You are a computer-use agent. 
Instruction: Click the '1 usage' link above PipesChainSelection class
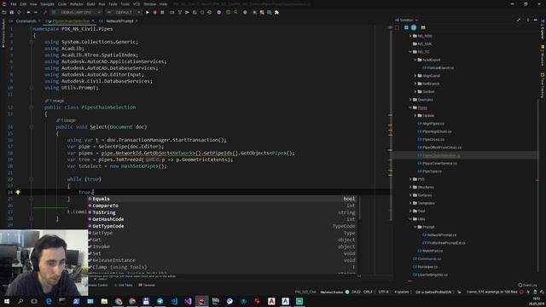pyautogui.click(x=56, y=101)
